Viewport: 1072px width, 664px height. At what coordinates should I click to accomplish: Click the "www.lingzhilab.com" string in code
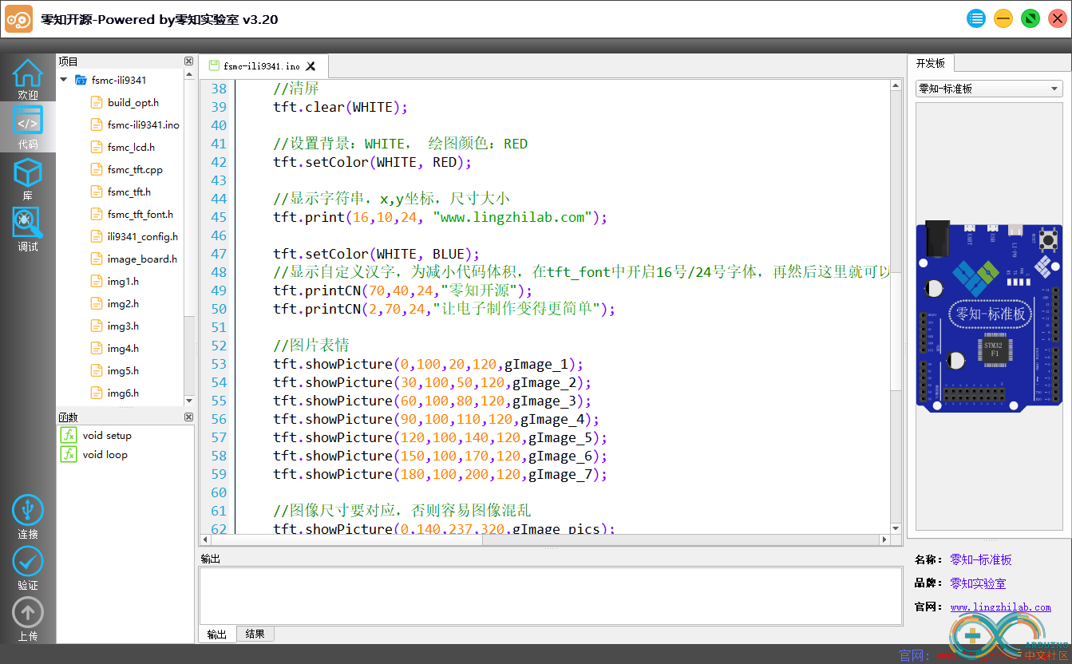512,217
